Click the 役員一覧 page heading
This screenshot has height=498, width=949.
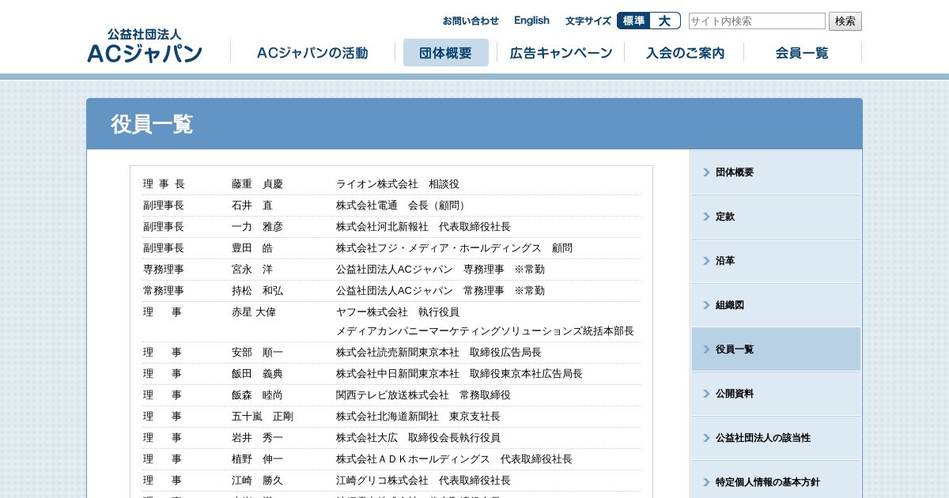[x=152, y=124]
